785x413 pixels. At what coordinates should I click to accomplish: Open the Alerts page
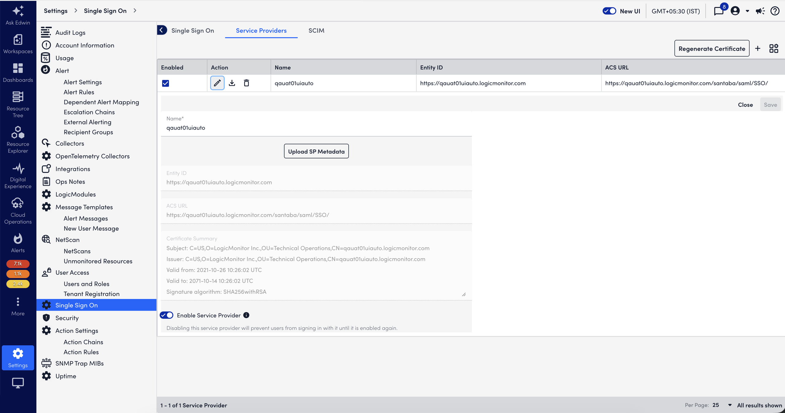point(18,243)
